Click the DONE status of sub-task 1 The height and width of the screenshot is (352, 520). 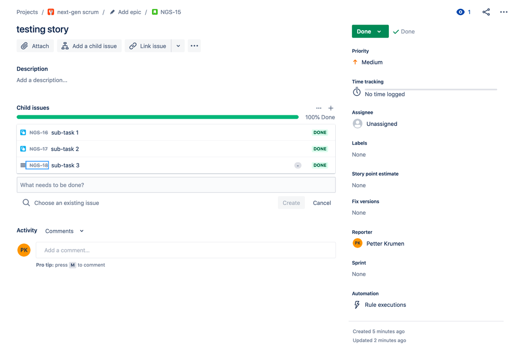coord(320,133)
